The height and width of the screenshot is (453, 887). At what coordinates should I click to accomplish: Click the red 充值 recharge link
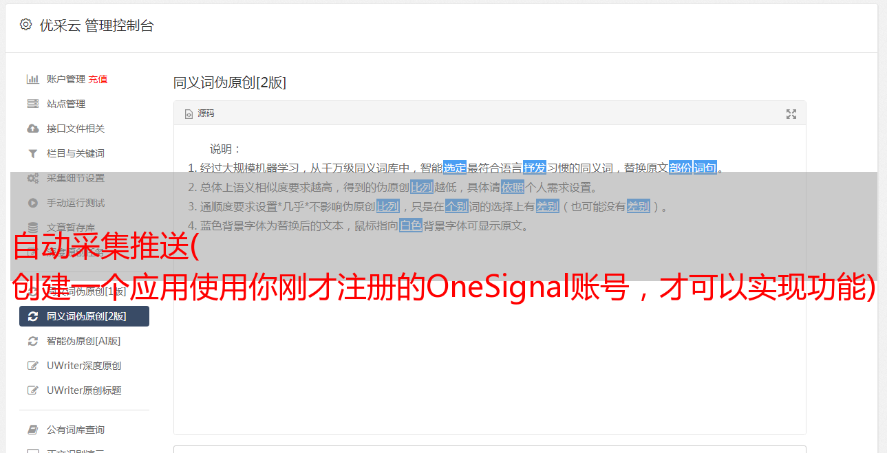pos(98,79)
